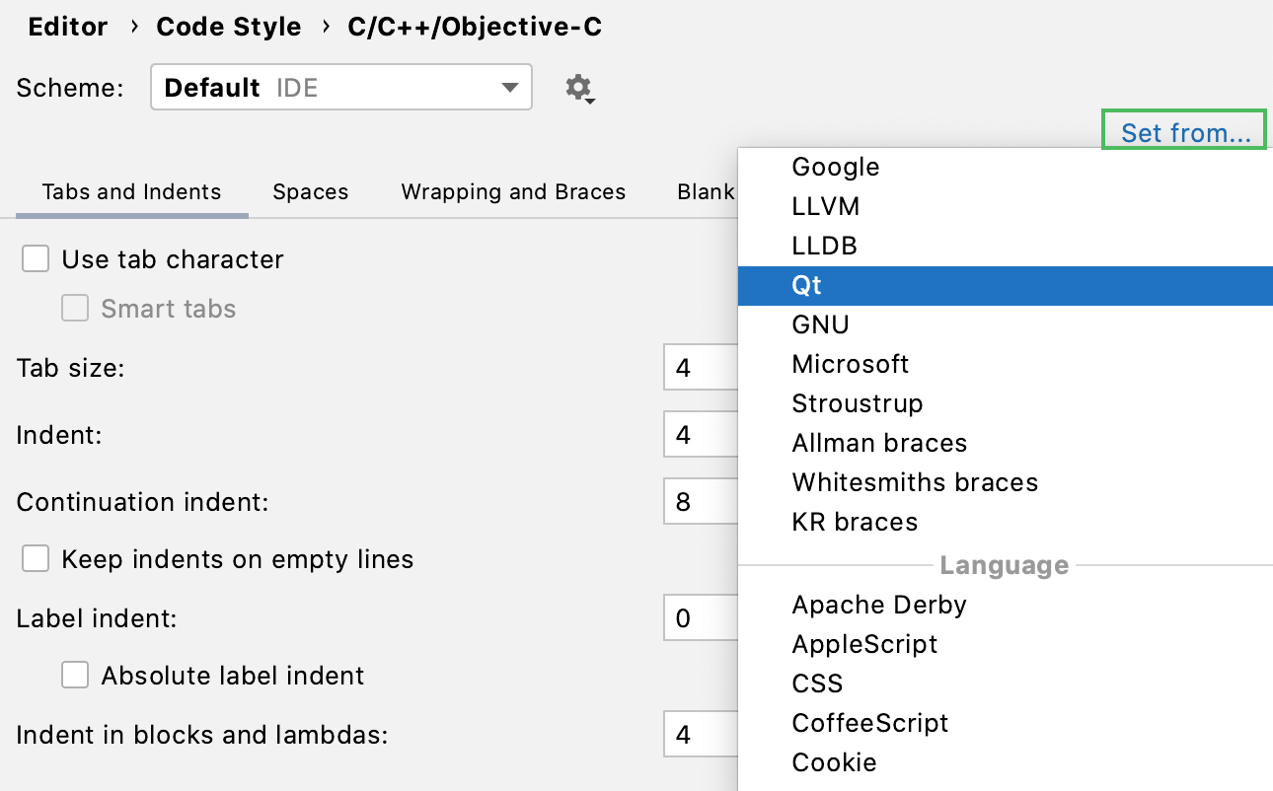Viewport: 1273px width, 791px height.
Task: Select the highlighted Qt style
Action: pos(1006,285)
